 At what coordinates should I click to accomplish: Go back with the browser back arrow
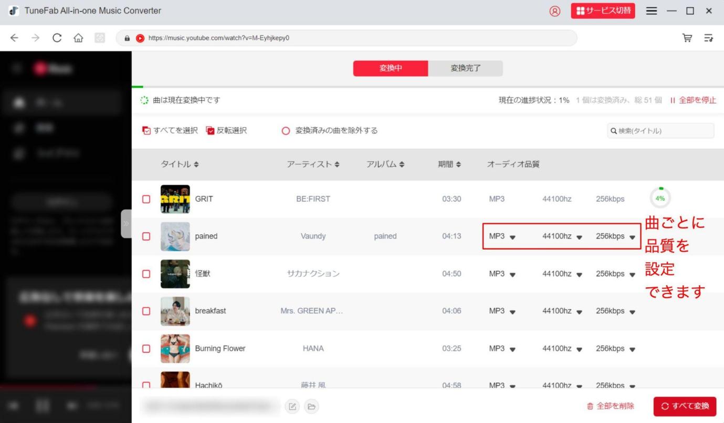click(14, 38)
